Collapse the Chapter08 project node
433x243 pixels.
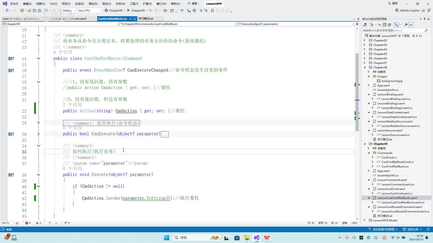pos(365,67)
